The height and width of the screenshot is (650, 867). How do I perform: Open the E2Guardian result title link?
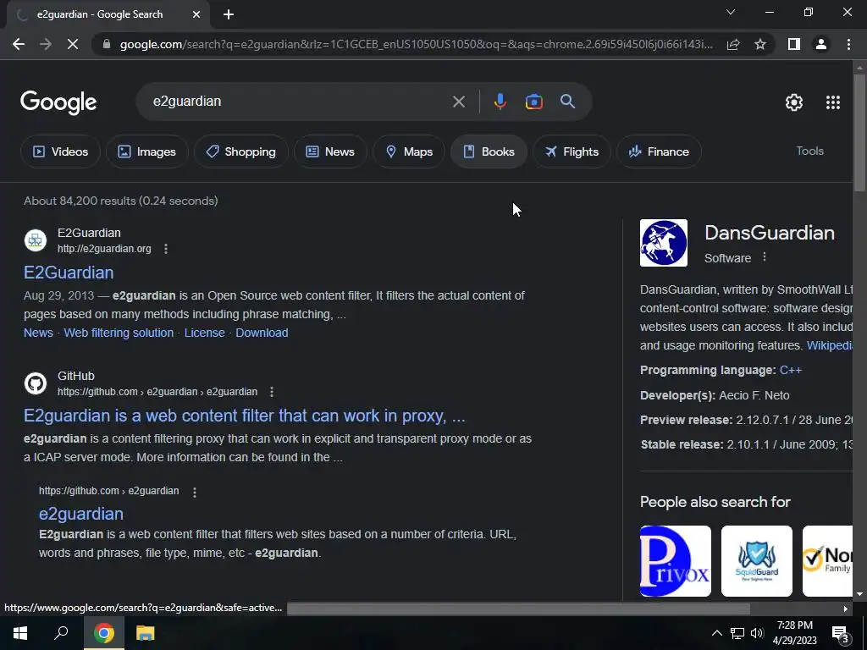69,273
